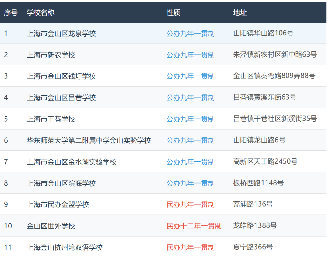
Task: Select address 龙皓路1388号
Action: click(x=255, y=225)
